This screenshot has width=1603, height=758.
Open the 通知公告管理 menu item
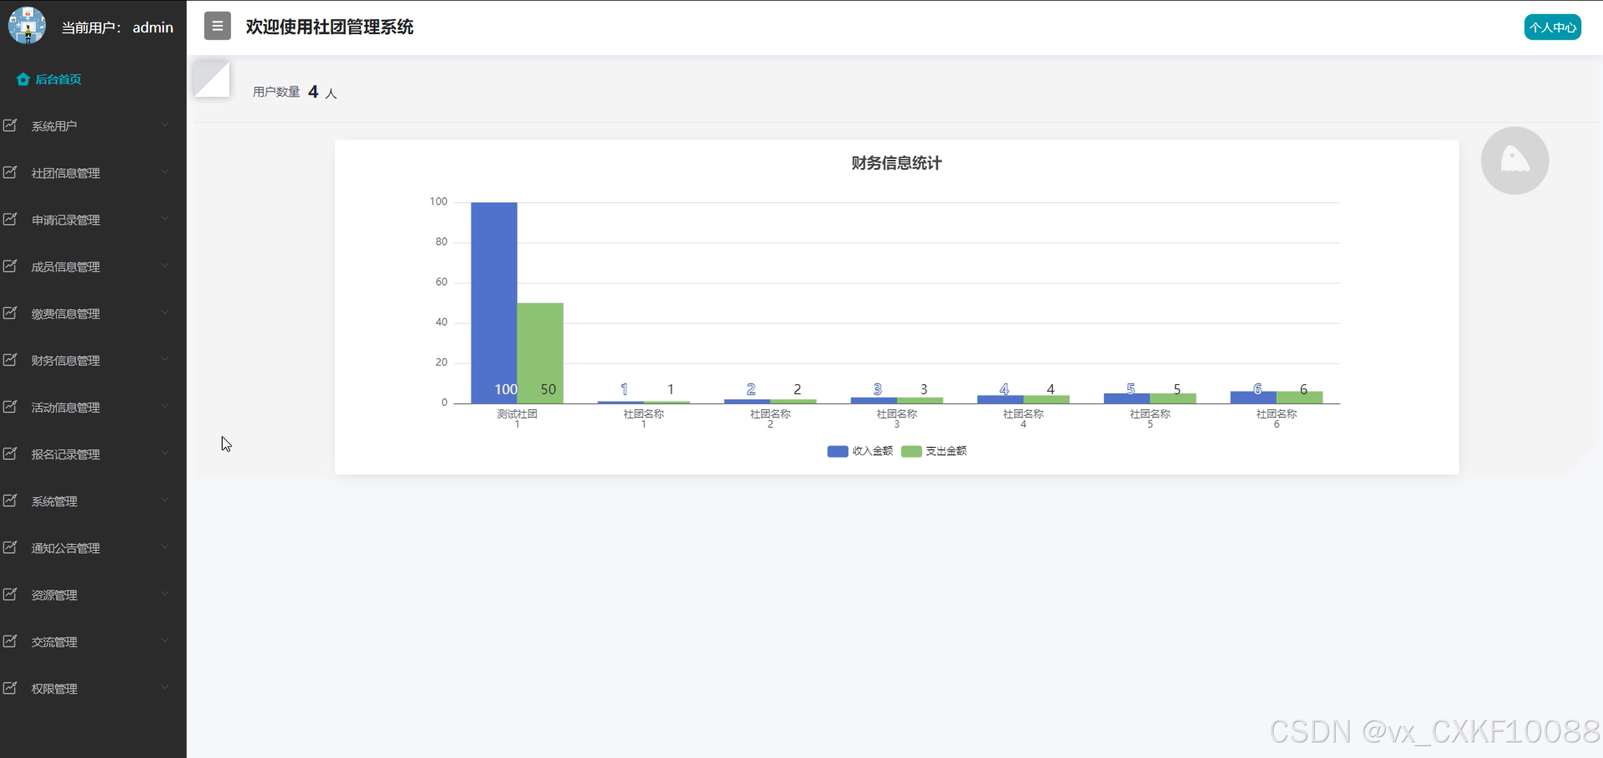tap(66, 548)
